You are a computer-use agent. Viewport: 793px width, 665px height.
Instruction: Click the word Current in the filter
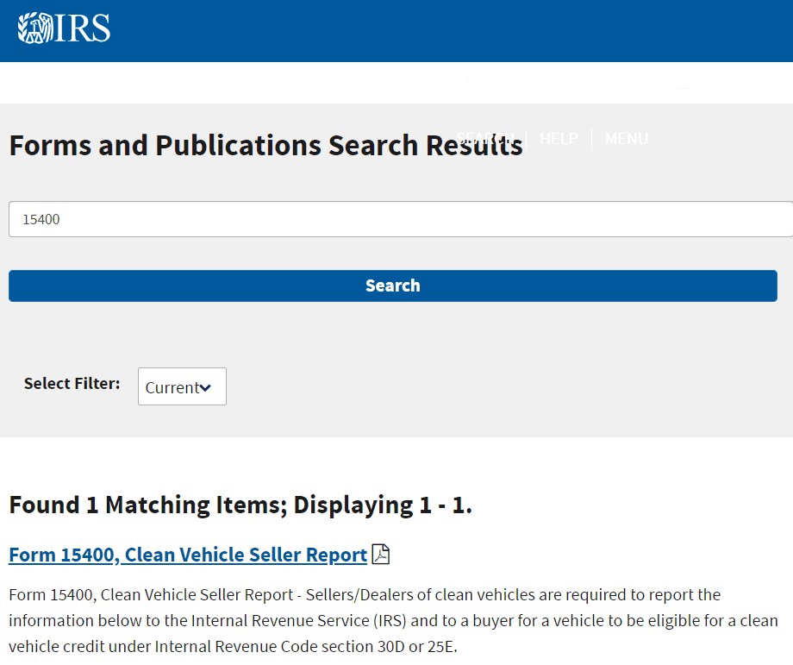tap(172, 388)
